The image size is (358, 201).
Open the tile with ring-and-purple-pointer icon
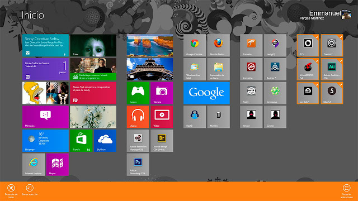(x=275, y=45)
